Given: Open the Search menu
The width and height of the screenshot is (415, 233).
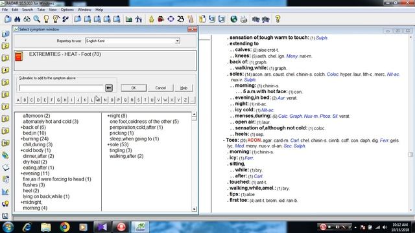Looking at the screenshot, I should point(27,10).
